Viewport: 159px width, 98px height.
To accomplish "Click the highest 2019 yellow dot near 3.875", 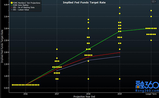I will (120, 8).
